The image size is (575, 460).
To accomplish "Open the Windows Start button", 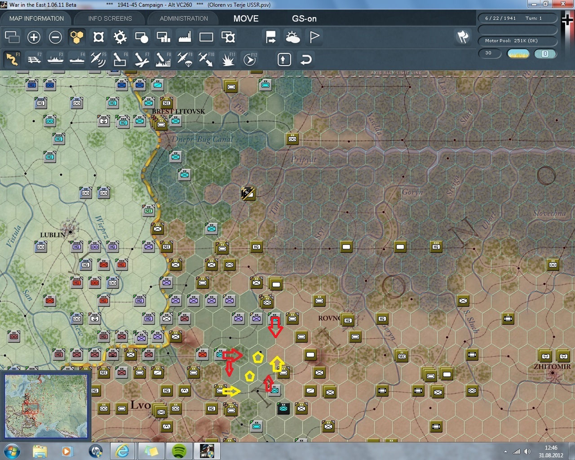I will [12, 451].
